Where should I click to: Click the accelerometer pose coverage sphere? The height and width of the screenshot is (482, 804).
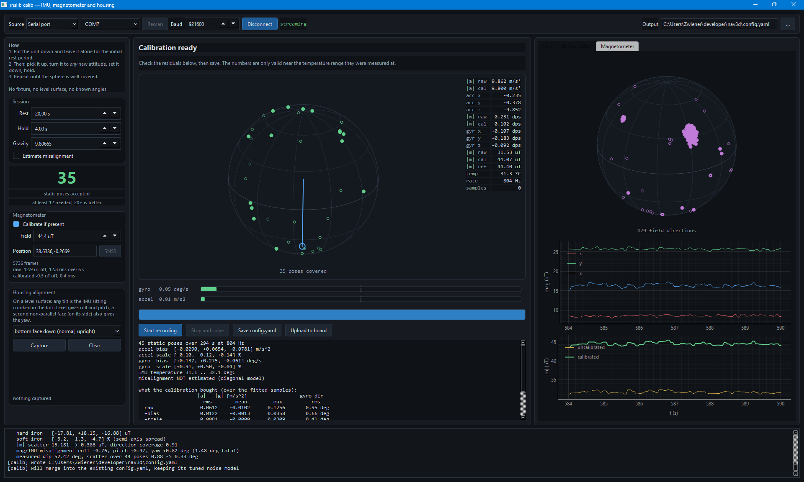coord(303,179)
